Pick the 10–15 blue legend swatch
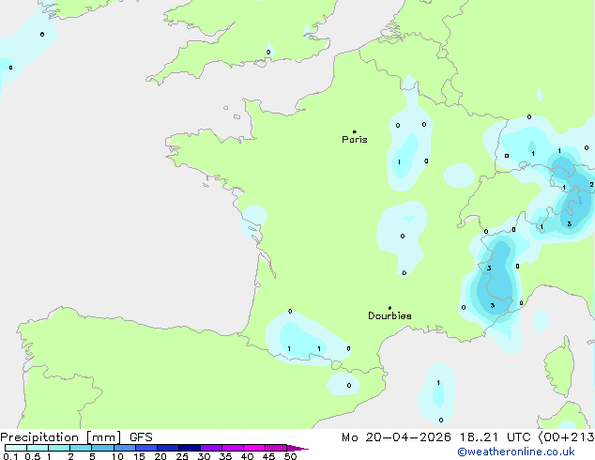 pyautogui.click(x=125, y=448)
